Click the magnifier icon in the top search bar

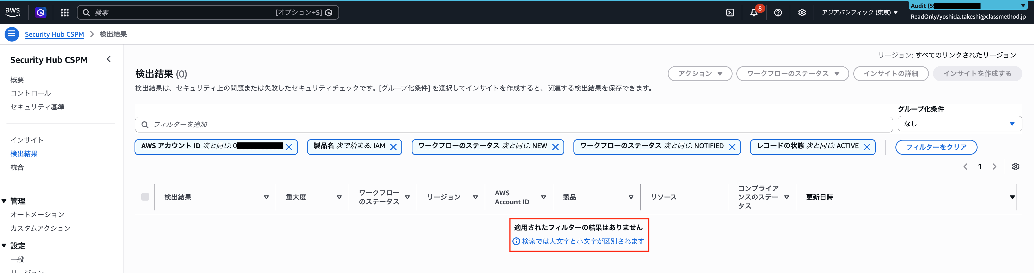coord(86,12)
